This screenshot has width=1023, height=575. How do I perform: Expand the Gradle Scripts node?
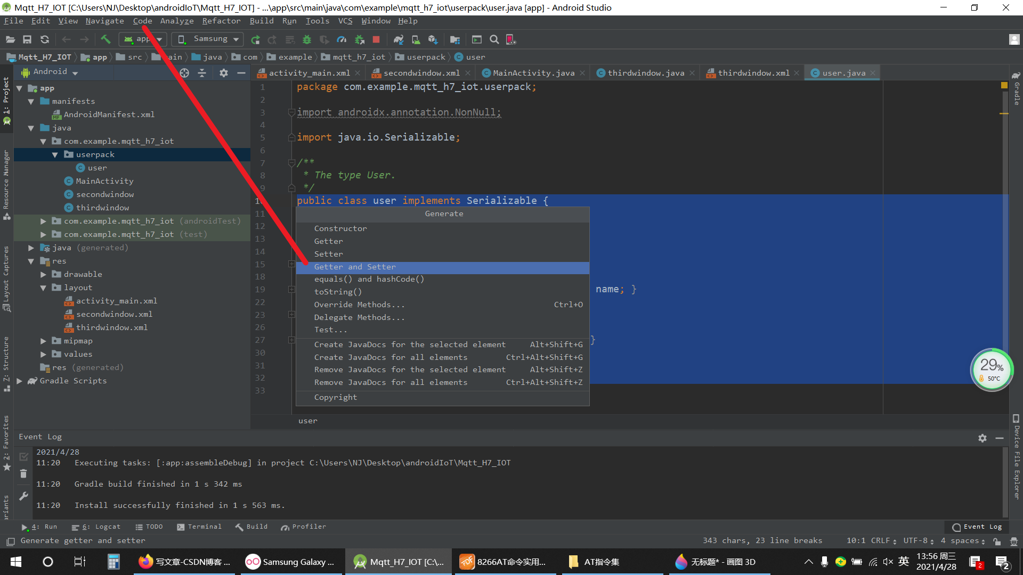coord(19,381)
